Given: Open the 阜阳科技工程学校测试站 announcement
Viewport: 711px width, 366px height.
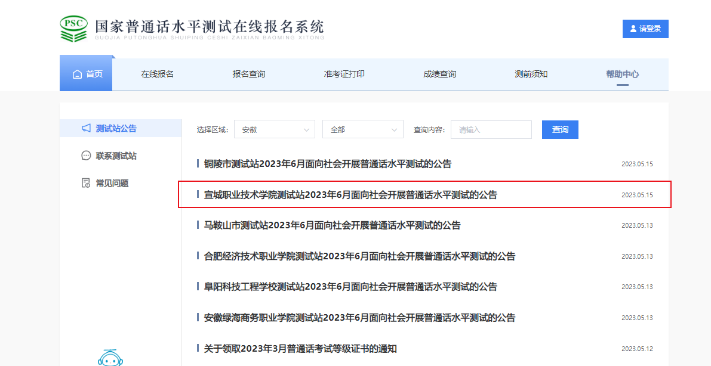Looking at the screenshot, I should 350,286.
